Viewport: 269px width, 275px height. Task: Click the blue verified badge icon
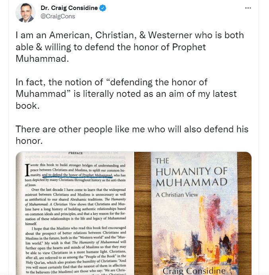[103, 8]
